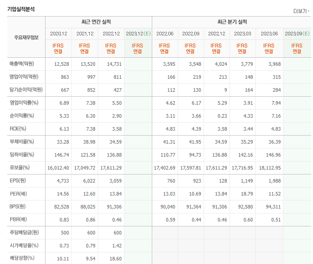The image size is (313, 264).
Task: Click the 18.79 PER value
Action: [247, 194]
